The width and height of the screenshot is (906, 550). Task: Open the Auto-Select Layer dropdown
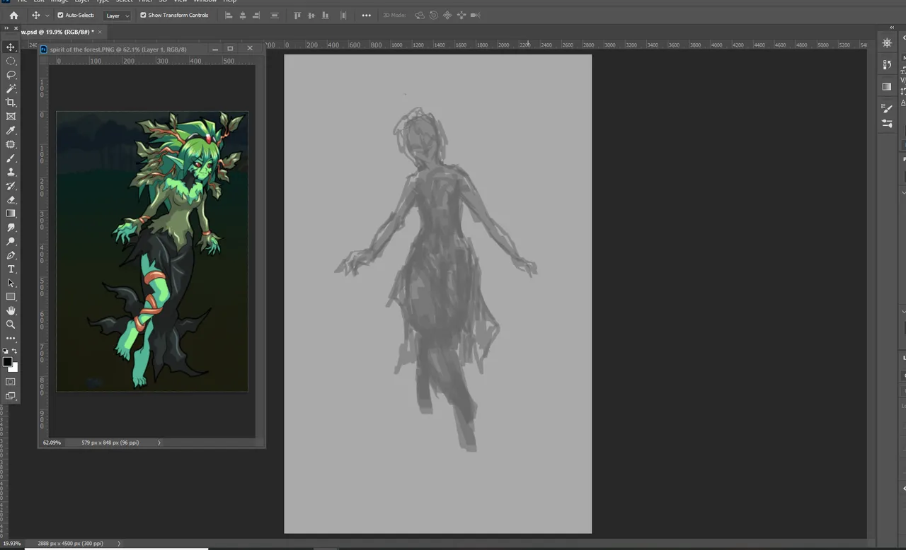[117, 16]
